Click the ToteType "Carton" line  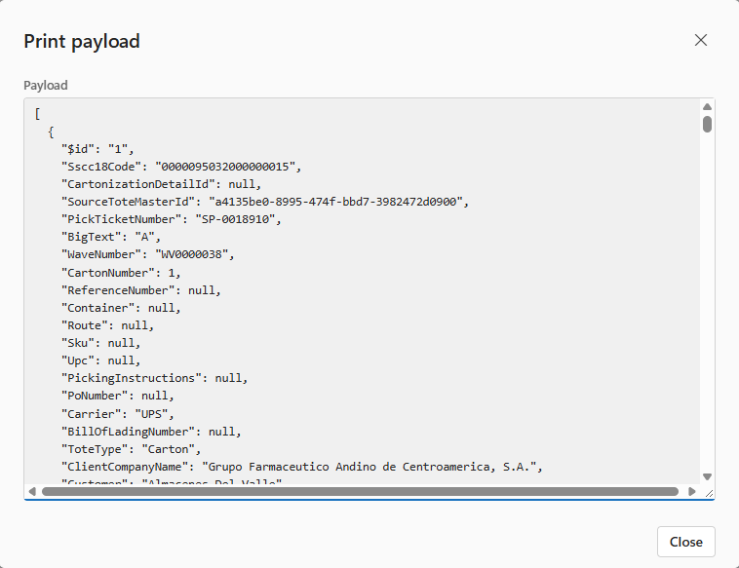click(x=131, y=449)
